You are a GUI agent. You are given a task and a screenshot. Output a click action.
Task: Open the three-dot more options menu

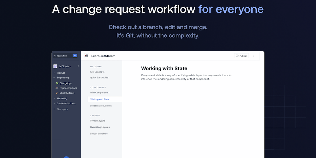click(x=254, y=56)
